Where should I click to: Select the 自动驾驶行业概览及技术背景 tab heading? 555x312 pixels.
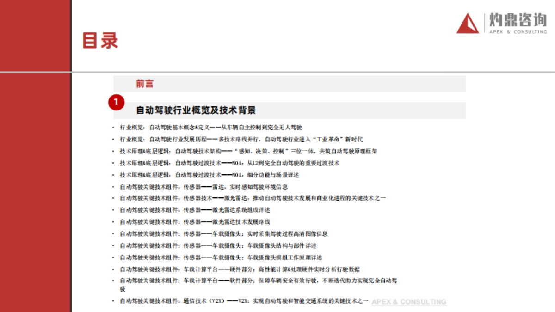[x=196, y=110]
